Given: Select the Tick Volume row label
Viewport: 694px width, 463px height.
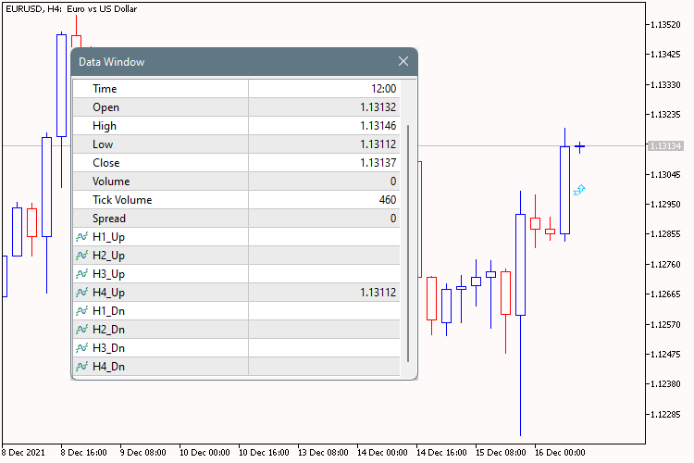Looking at the screenshot, I should pos(122,200).
